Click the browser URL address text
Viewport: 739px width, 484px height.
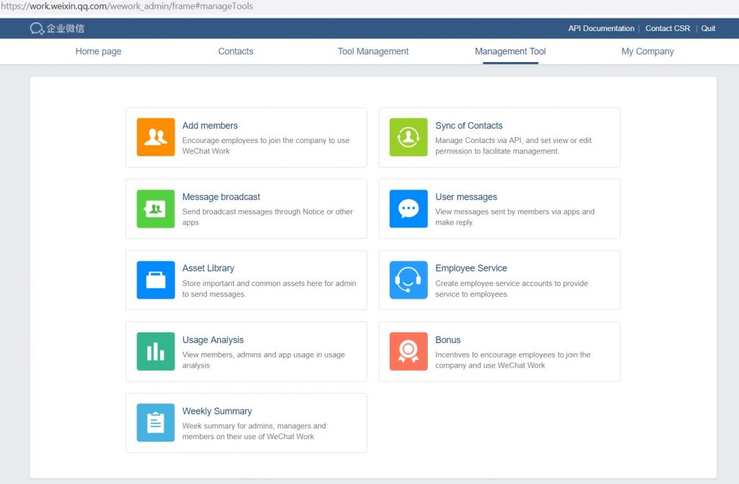[127, 6]
